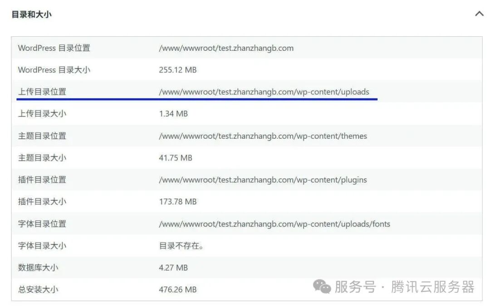Click the wp-content/uploads/fonts path value
Viewport: 490px width, 306px height.
pyautogui.click(x=274, y=224)
